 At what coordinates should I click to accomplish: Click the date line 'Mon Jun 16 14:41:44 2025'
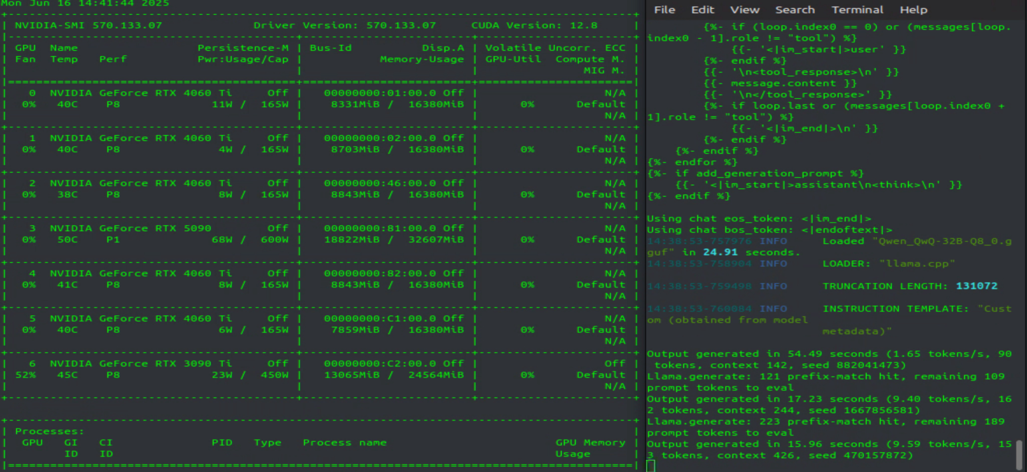tap(85, 3)
